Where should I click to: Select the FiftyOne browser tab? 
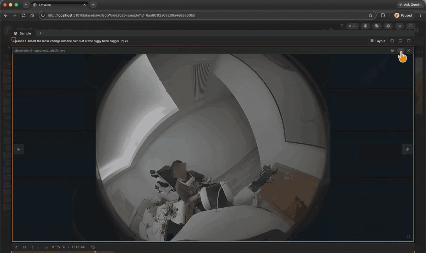[x=59, y=5]
